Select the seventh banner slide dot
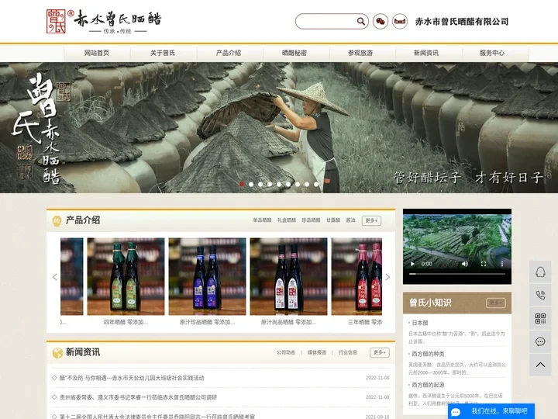Screen dimensions: 558x419 pos(298,184)
